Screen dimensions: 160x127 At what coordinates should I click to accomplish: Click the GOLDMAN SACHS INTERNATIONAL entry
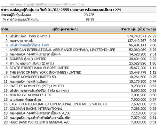pyautogui.click(x=36, y=108)
